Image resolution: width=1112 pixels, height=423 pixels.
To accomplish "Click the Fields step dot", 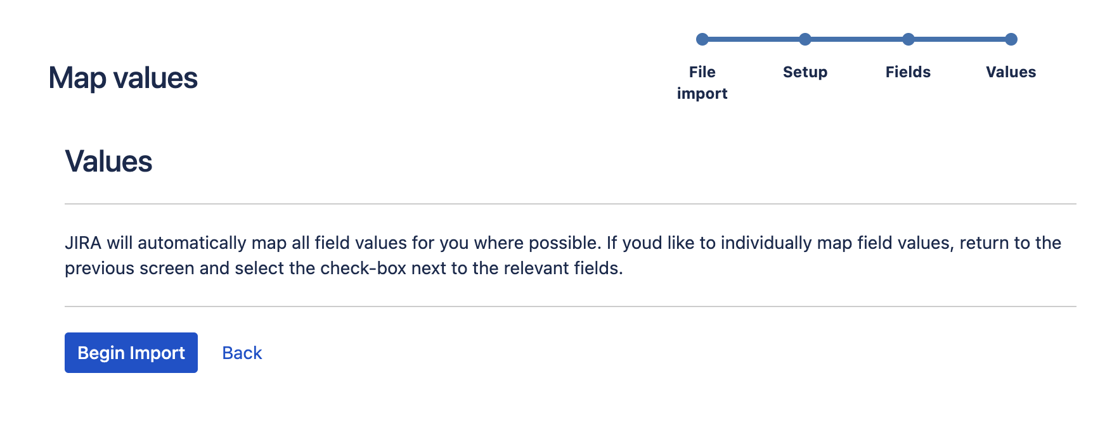I will coord(908,39).
